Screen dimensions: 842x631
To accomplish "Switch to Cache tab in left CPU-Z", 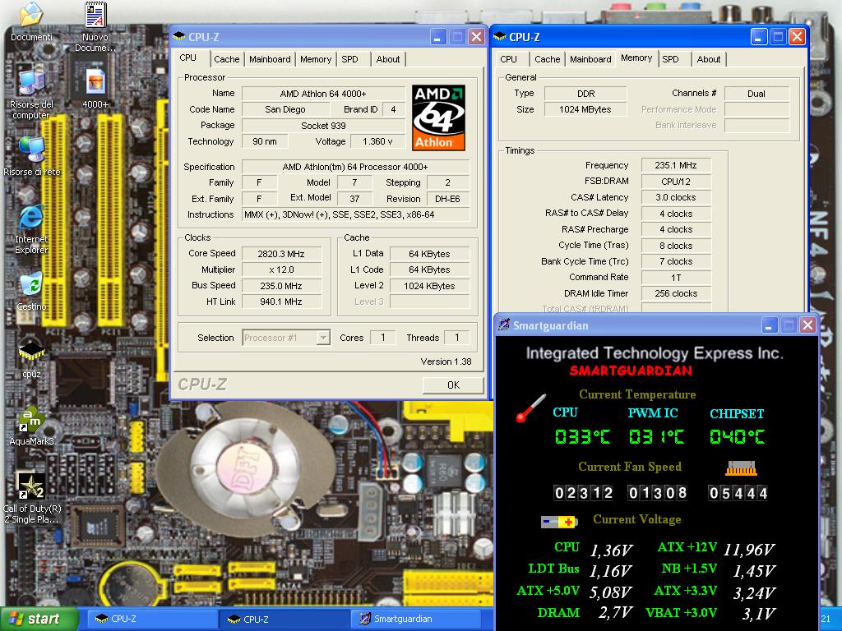I will 227,59.
